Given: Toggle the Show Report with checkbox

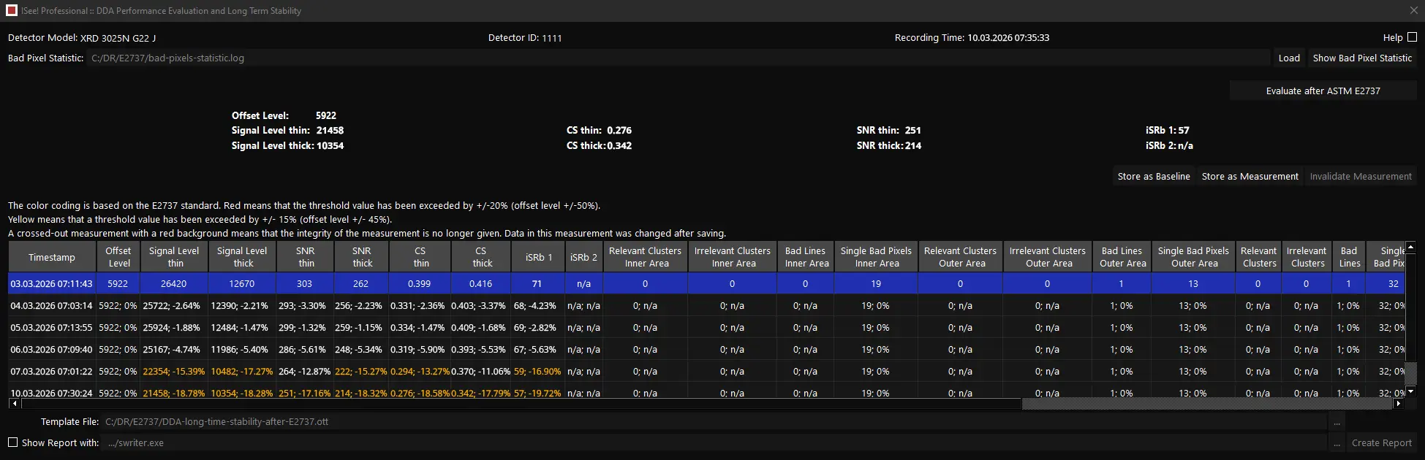Looking at the screenshot, I should click(x=12, y=442).
